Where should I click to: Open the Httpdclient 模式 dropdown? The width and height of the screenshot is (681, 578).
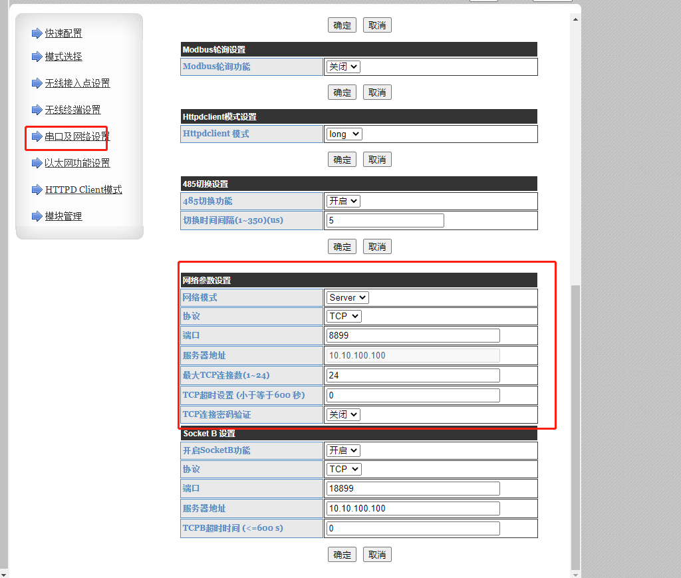tap(344, 134)
